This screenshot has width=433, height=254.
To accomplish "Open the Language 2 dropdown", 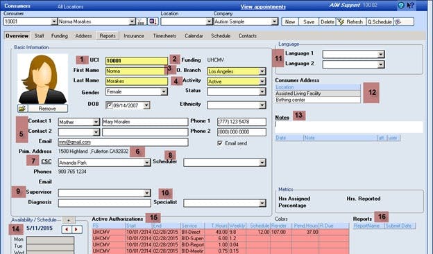I will click(x=381, y=64).
